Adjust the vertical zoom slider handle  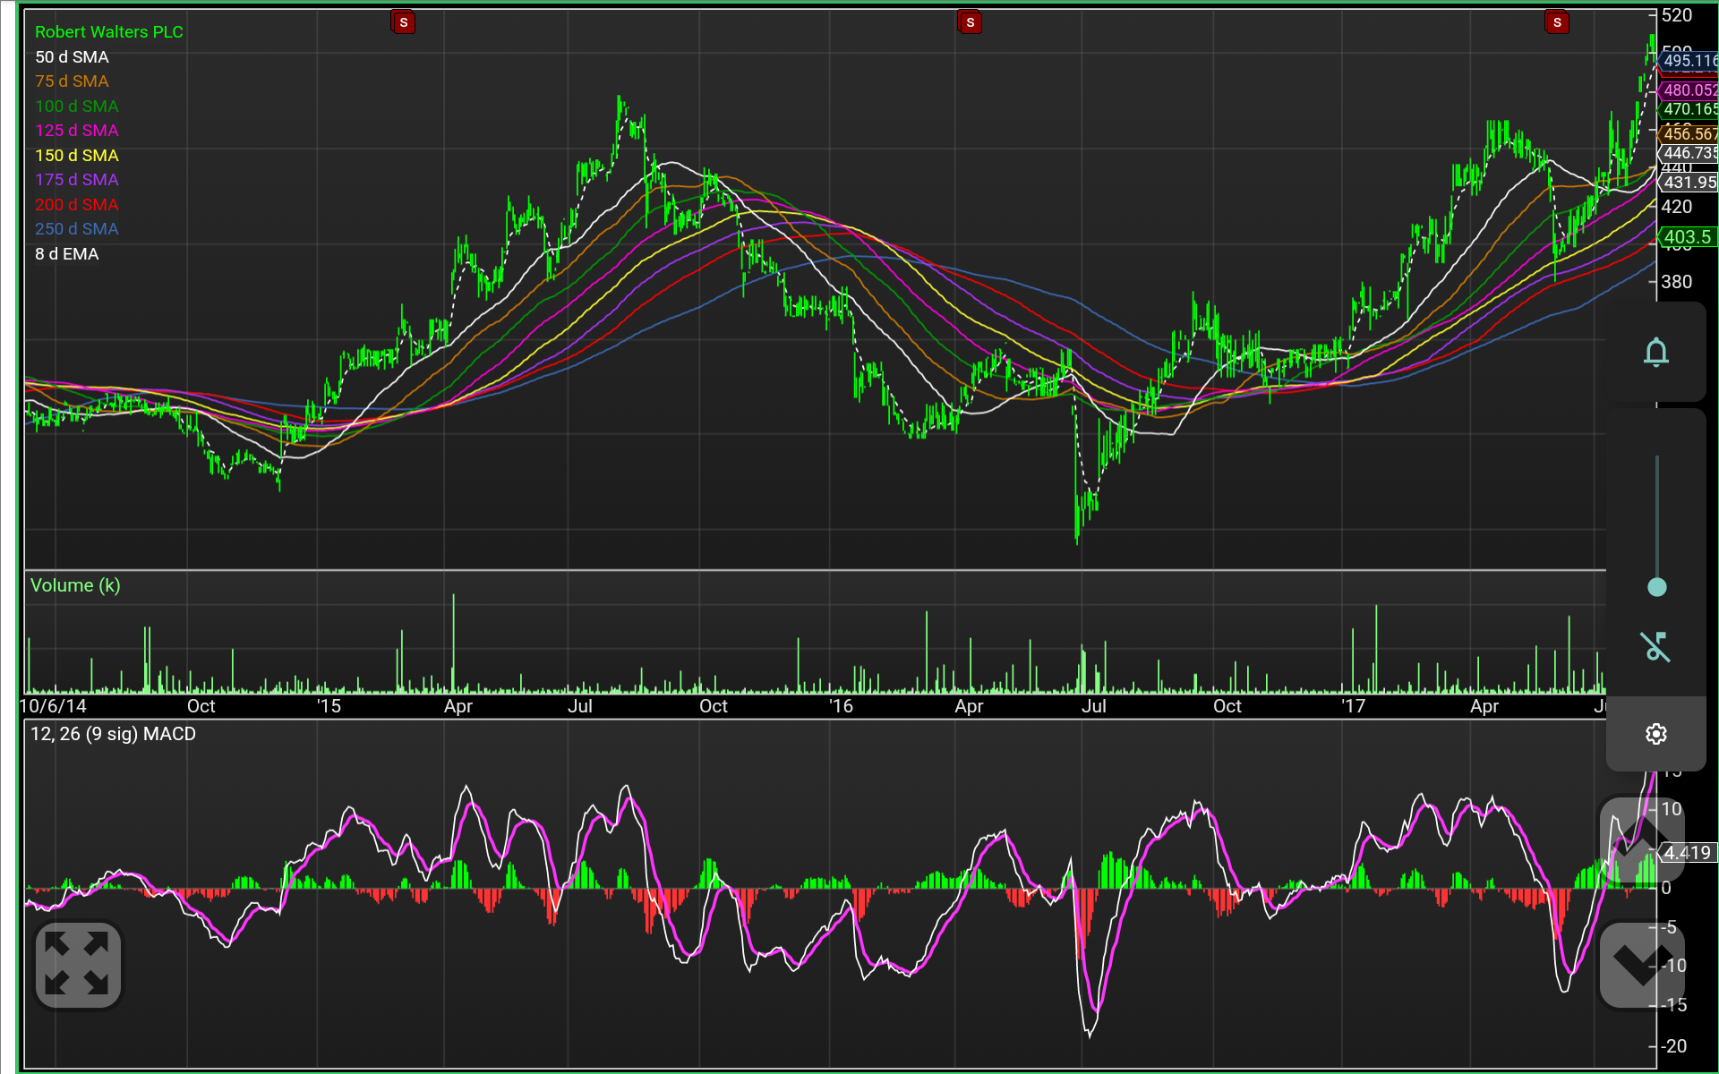tap(1657, 587)
